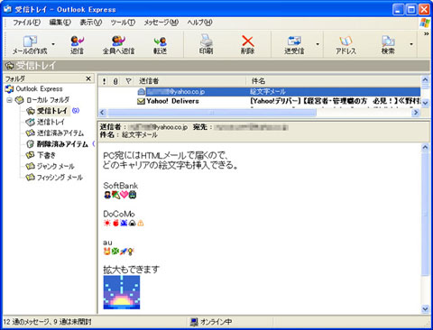Screen dimensions: 433x330
Task: Click the 返信 (reply) toolbar icon
Action: pos(77,44)
